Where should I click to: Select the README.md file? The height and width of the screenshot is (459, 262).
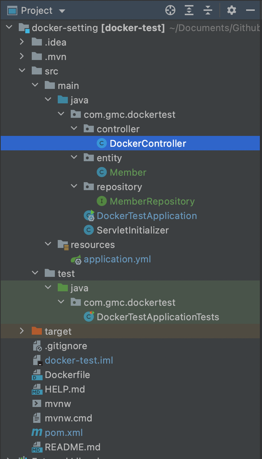point(73,447)
